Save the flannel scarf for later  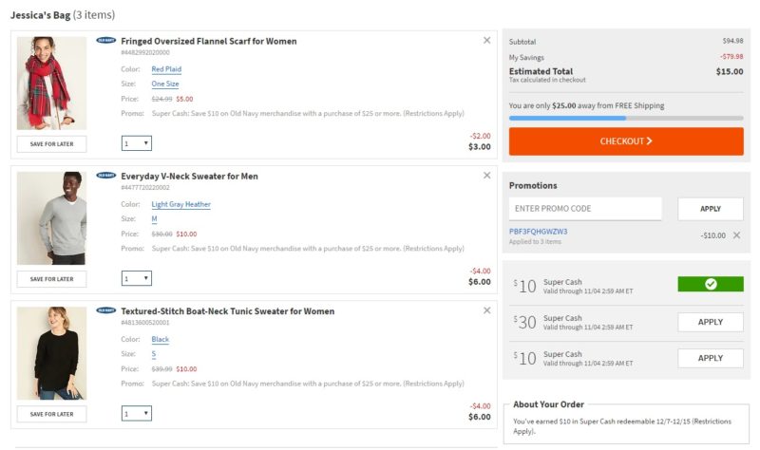tap(52, 144)
